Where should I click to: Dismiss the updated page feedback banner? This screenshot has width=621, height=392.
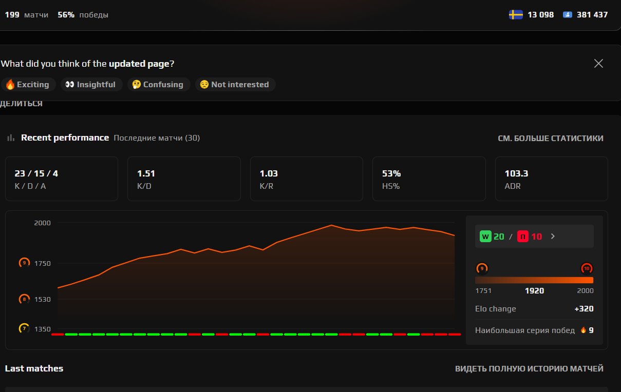point(598,63)
